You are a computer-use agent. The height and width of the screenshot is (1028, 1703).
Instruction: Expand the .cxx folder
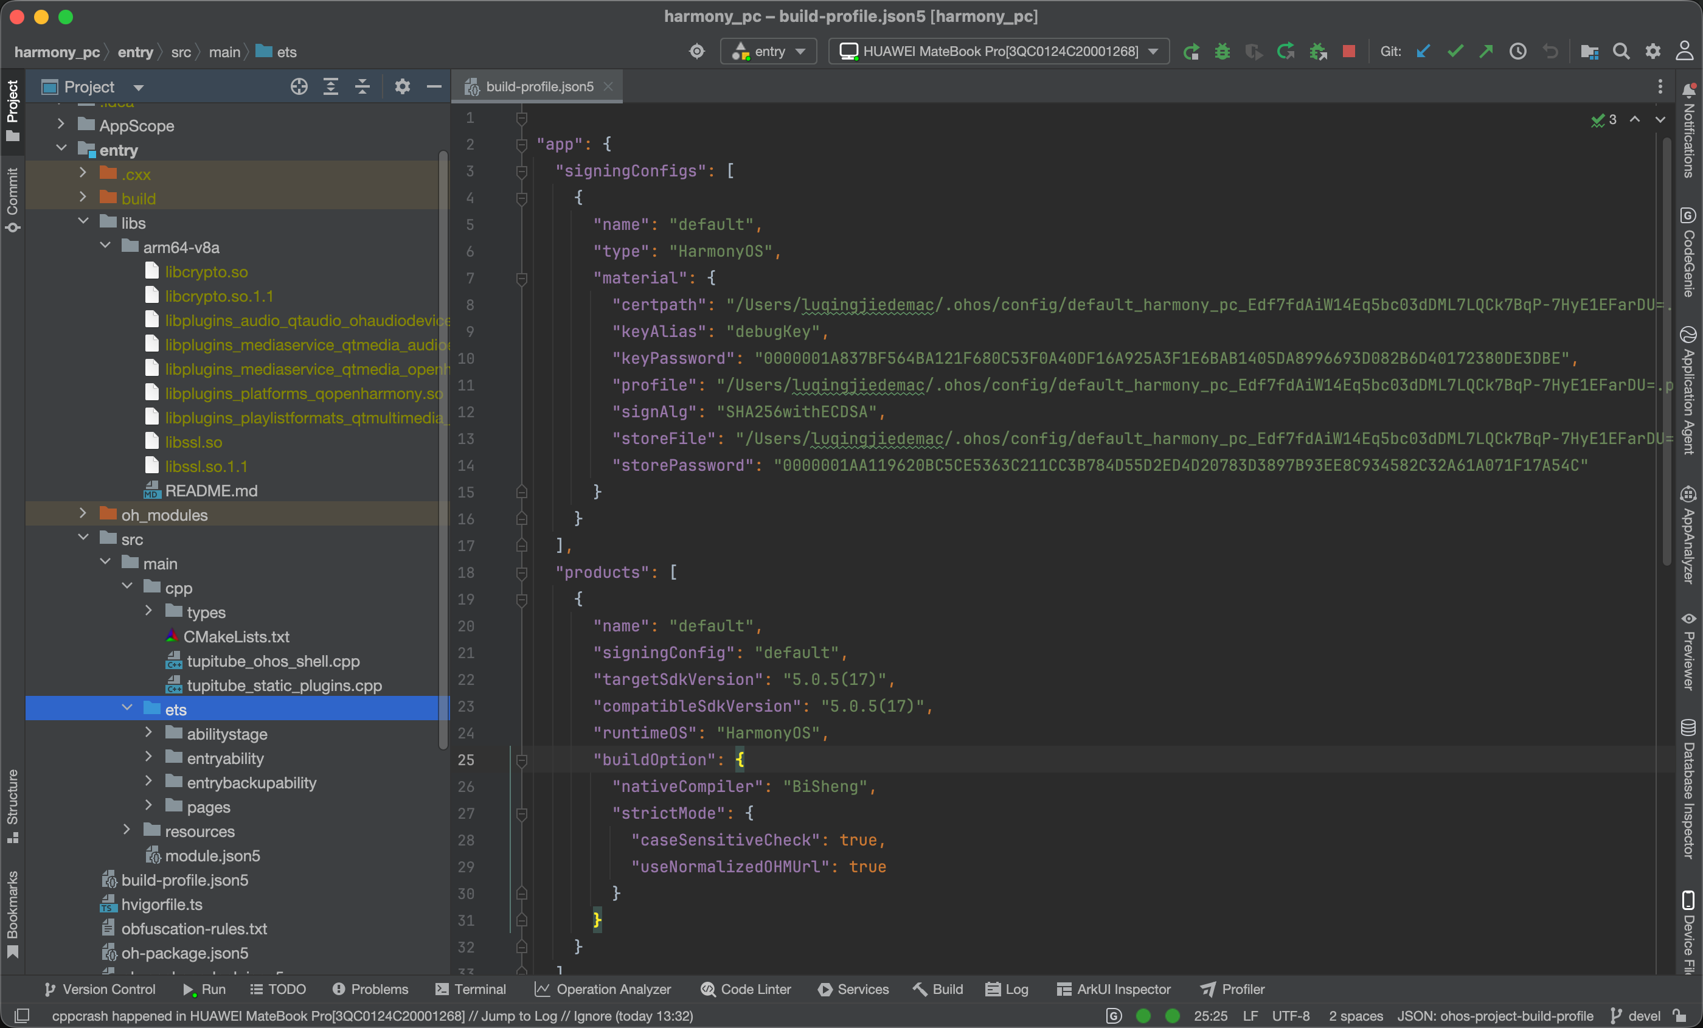[83, 173]
